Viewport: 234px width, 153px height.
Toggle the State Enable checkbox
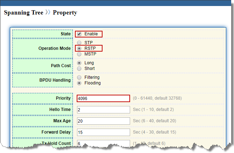79,34
